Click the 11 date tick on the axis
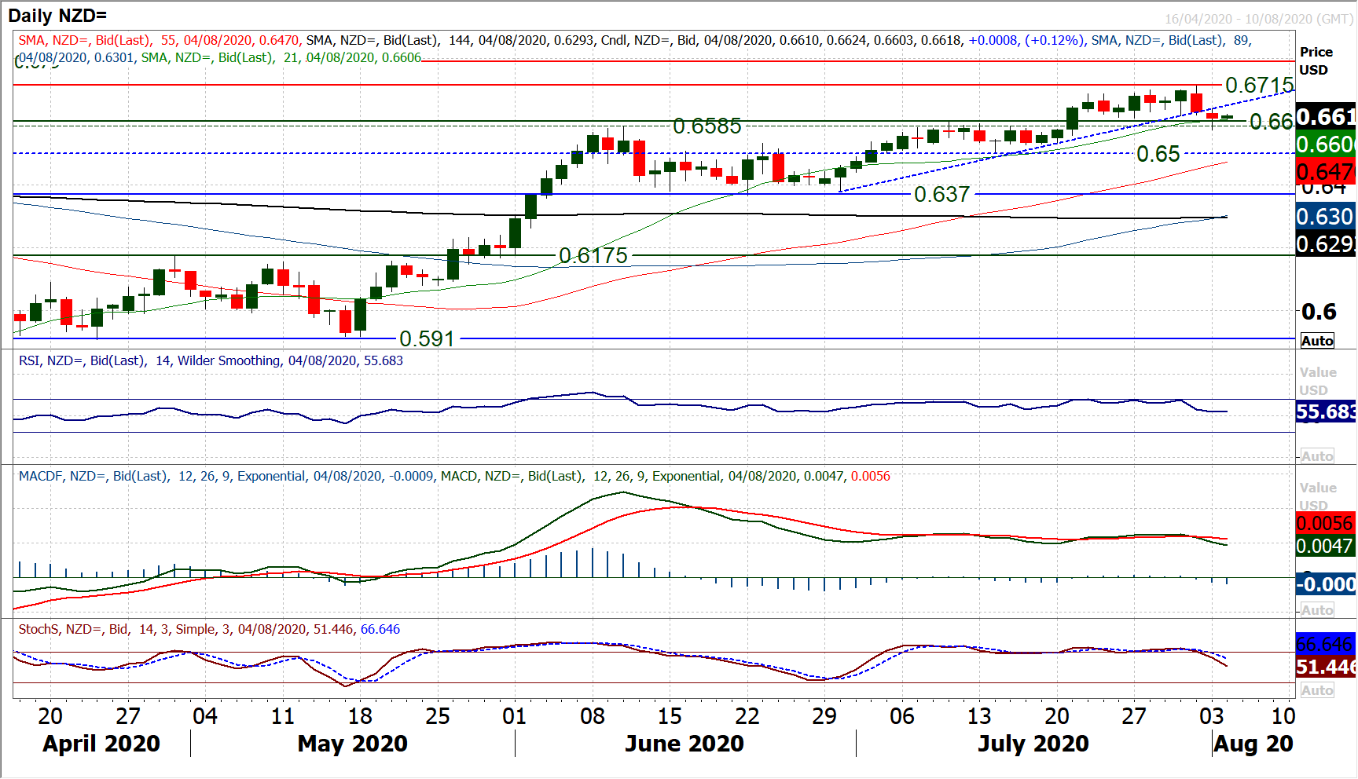This screenshot has height=779, width=1358. coord(283,716)
